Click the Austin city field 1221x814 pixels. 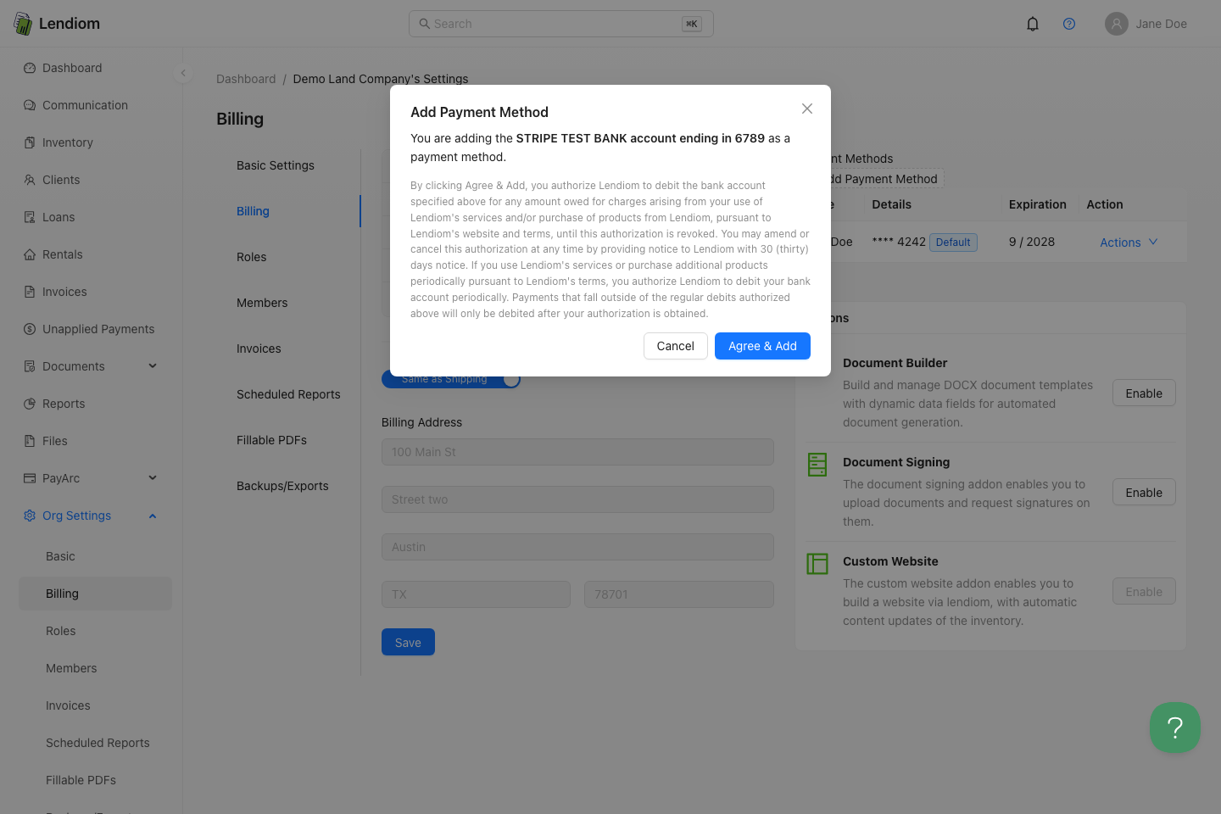click(x=577, y=547)
